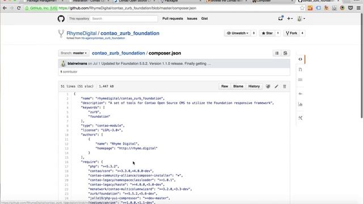Image resolution: width=363 pixels, height=204 pixels.
Task: Click blairwinans avatar thumbnail
Action: (63, 63)
